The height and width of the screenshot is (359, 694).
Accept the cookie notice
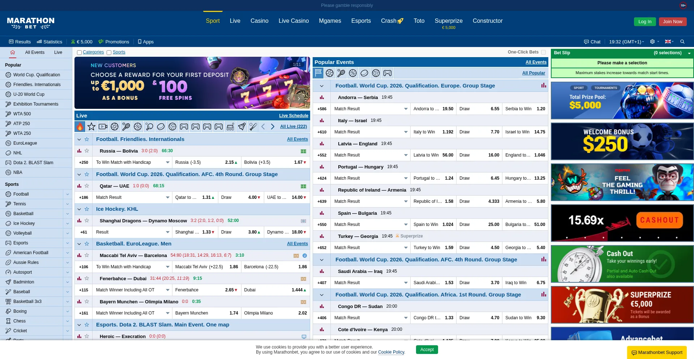427,350
